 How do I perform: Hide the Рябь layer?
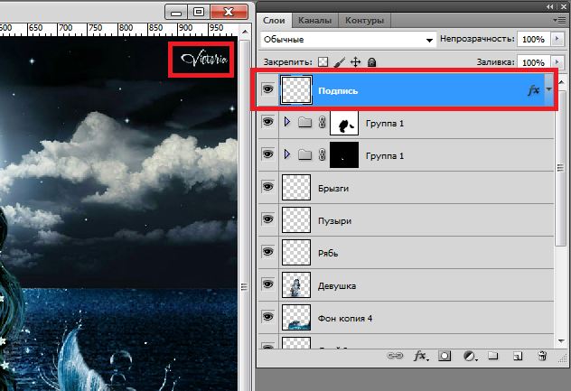pos(268,252)
